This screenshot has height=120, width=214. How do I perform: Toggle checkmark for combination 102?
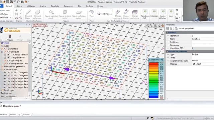coord(5,76)
